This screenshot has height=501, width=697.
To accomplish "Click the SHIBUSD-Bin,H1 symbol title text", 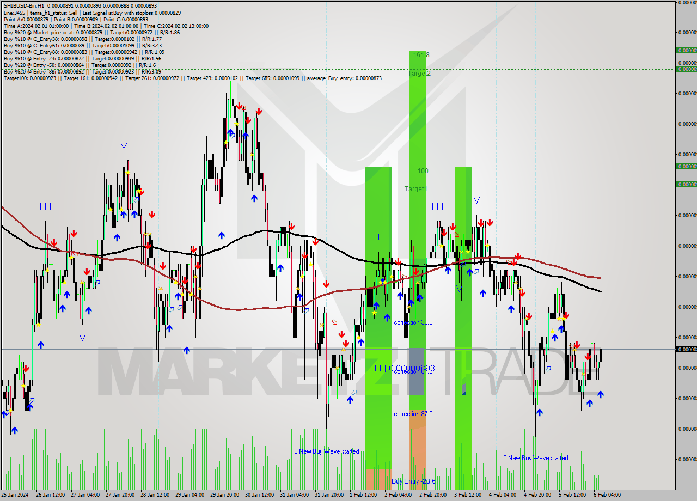I will [x=24, y=5].
